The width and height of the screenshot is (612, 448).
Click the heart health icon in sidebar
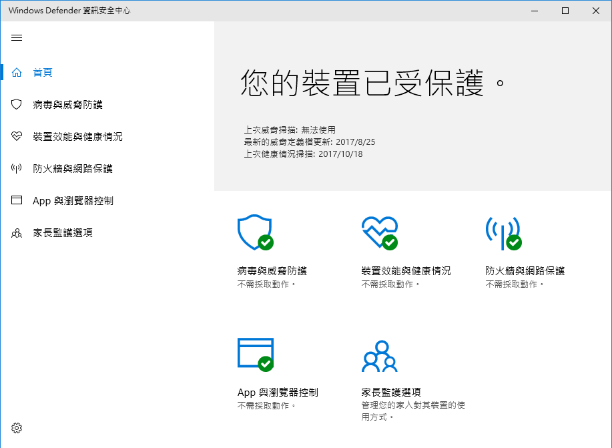[17, 136]
